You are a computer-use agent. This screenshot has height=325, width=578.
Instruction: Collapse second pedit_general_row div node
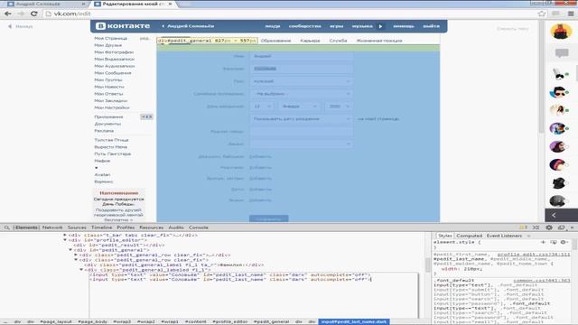tap(76, 260)
